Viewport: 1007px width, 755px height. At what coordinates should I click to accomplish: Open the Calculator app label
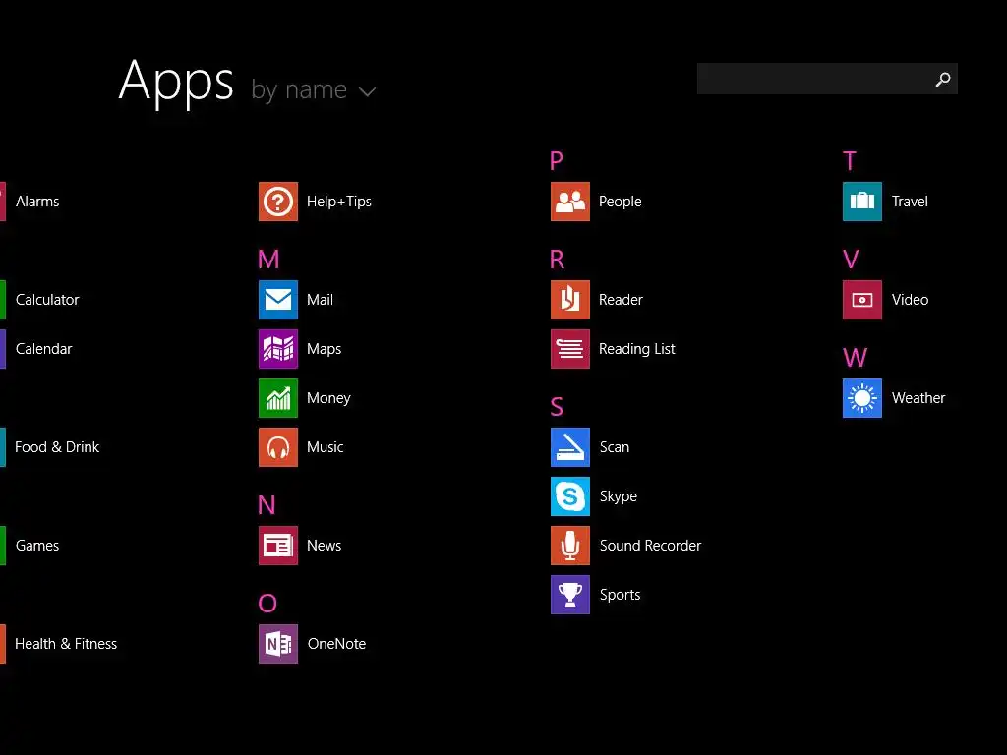point(47,300)
